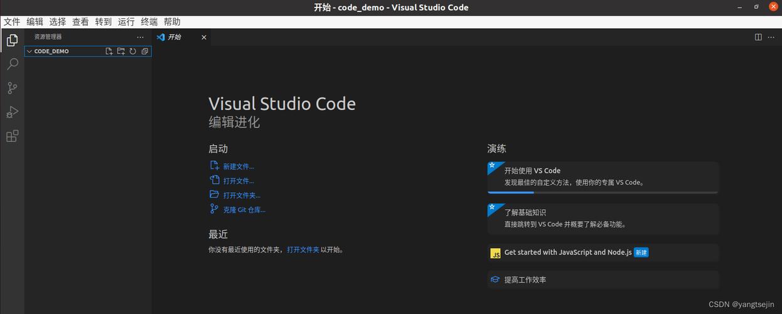Click the VS Code logo on the 开始 tab
Screen dimensions: 782x314
point(161,37)
